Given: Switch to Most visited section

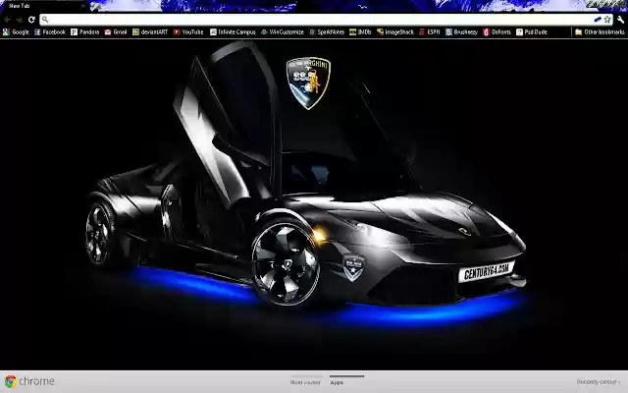Looking at the screenshot, I should click(x=305, y=382).
